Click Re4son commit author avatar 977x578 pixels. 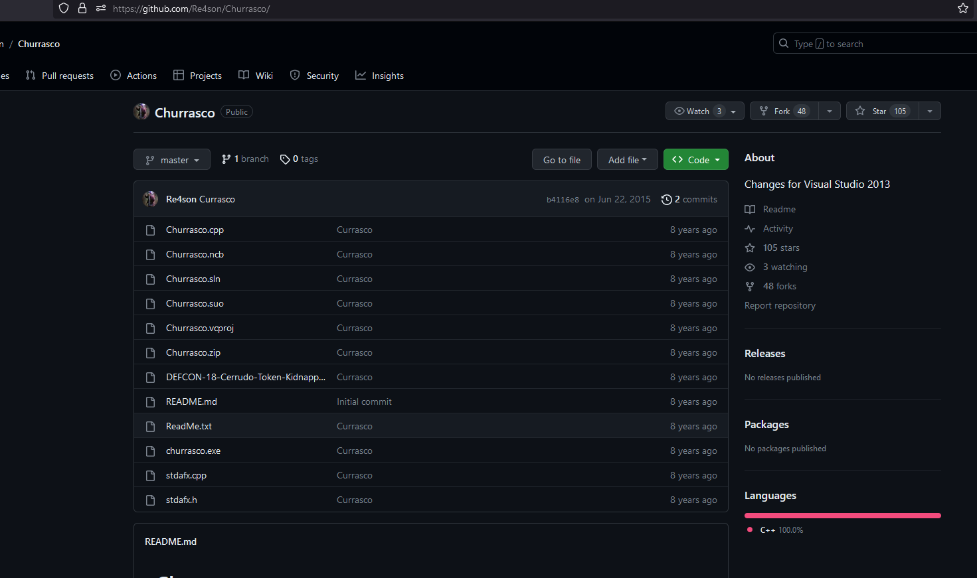pos(151,199)
